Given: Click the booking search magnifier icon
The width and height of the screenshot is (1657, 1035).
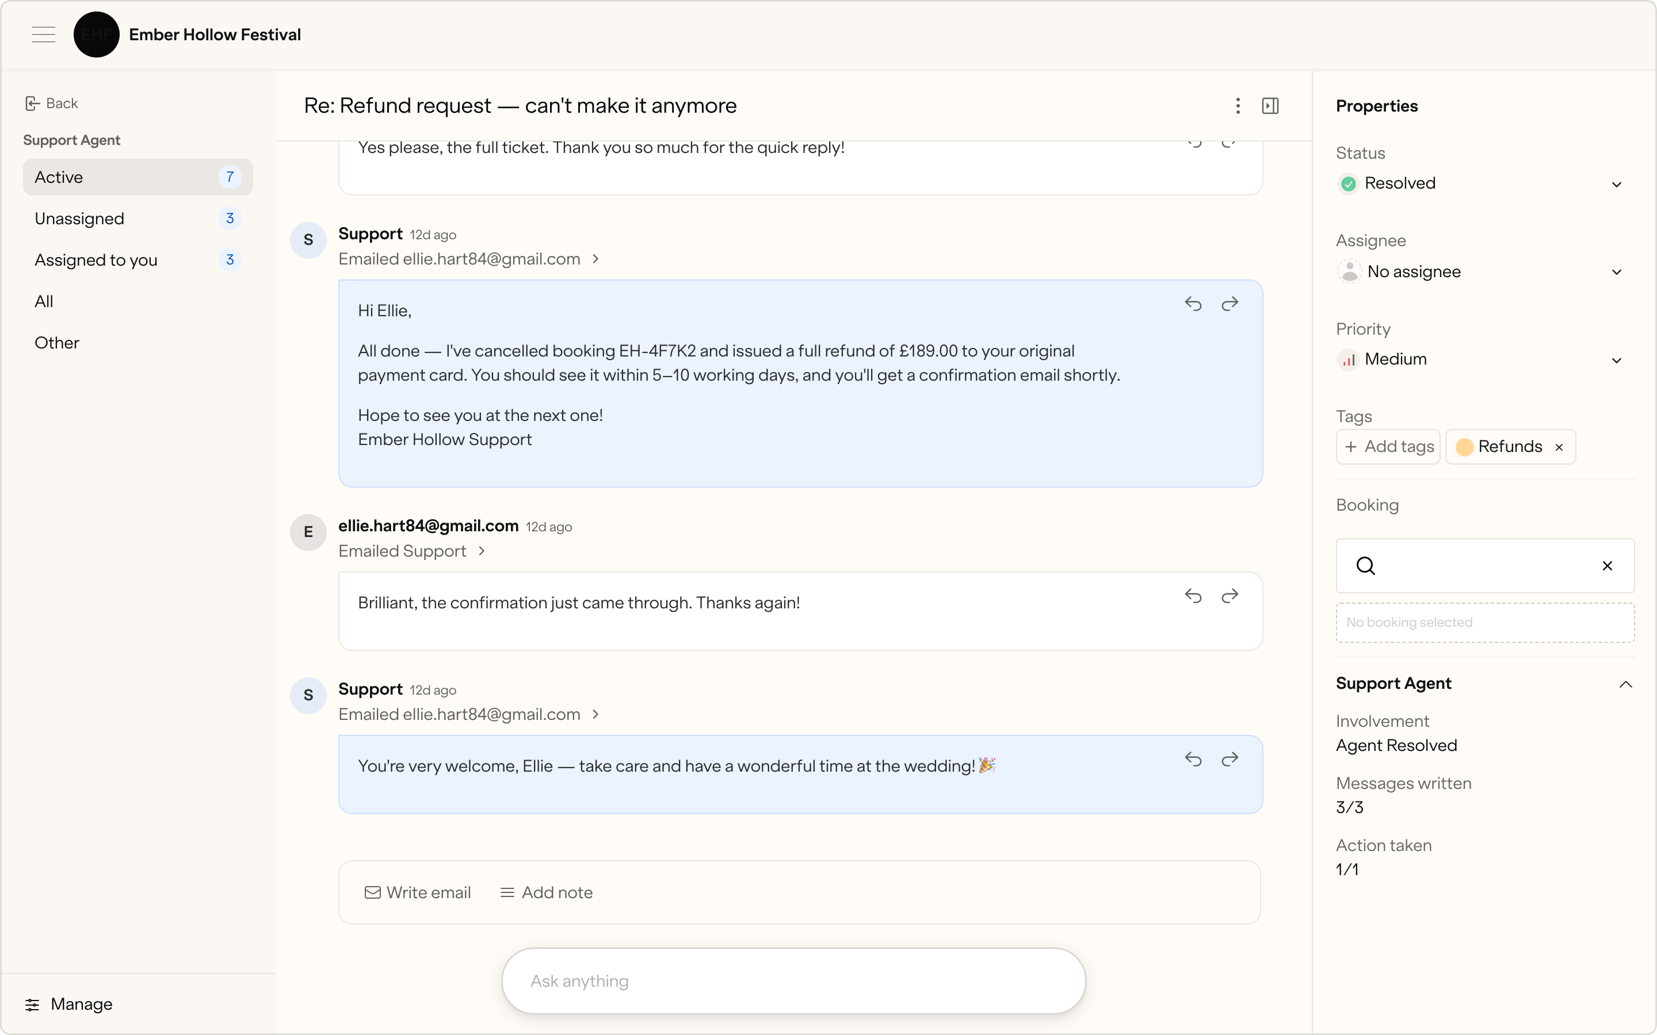Looking at the screenshot, I should point(1365,565).
